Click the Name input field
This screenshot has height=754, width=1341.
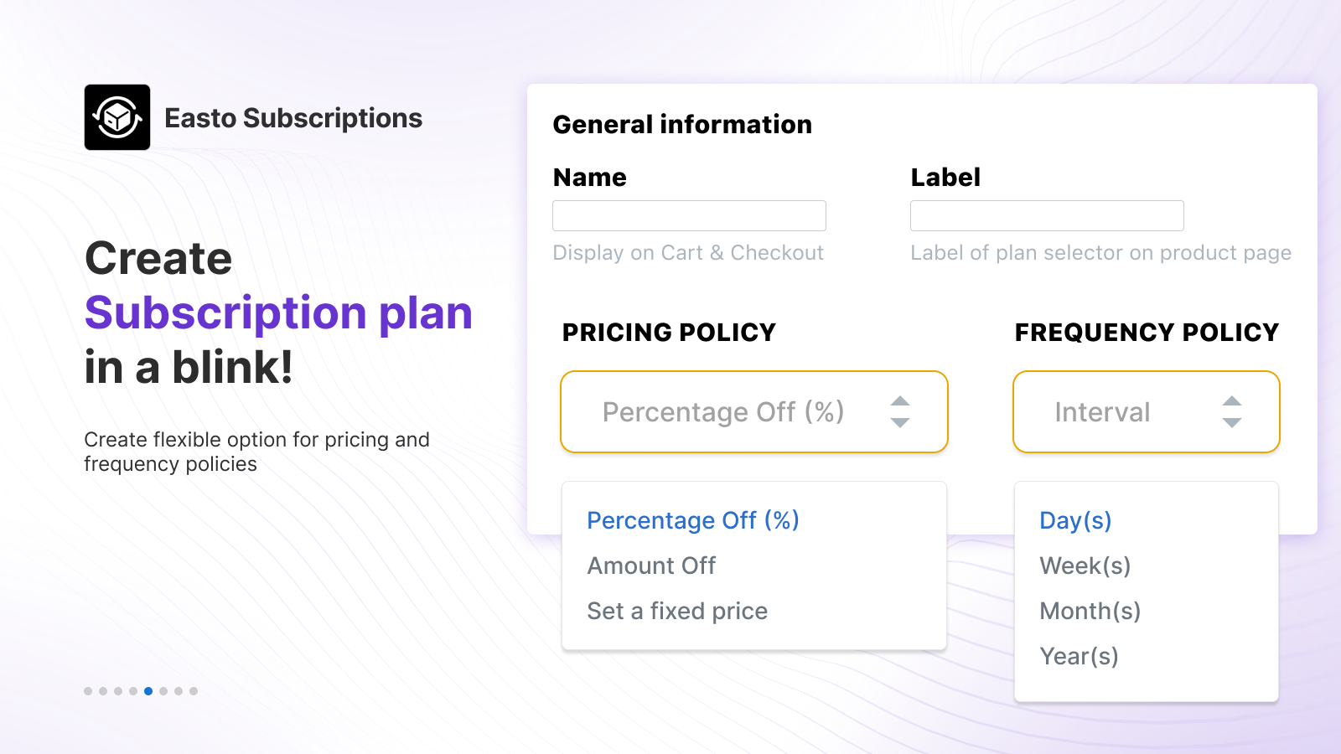[689, 215]
